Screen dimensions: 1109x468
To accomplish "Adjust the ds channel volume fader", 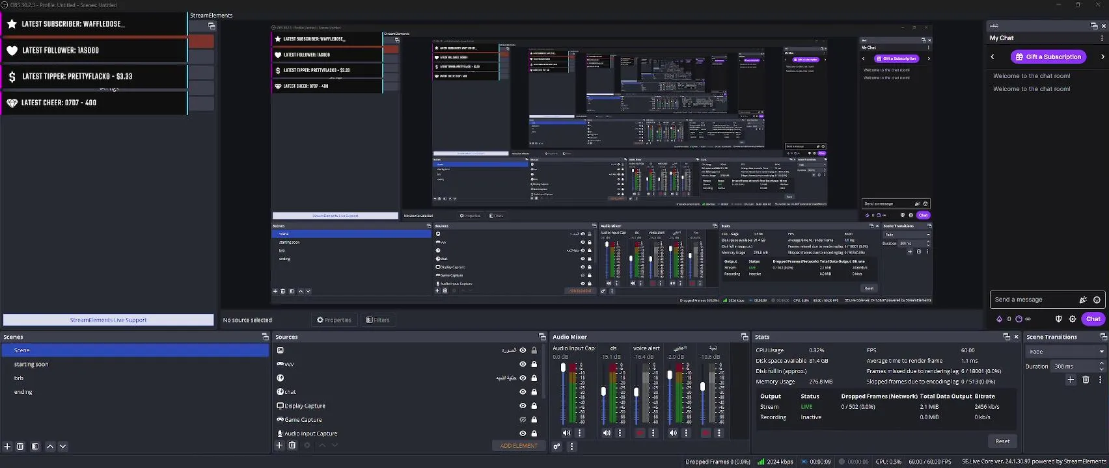I will click(x=603, y=391).
